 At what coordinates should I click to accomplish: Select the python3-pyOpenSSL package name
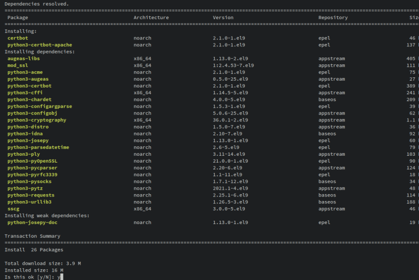pyautogui.click(x=32, y=161)
